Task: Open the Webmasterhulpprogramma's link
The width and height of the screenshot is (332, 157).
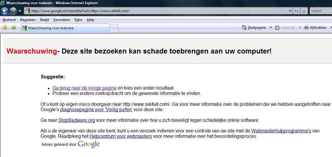Action: [281, 131]
